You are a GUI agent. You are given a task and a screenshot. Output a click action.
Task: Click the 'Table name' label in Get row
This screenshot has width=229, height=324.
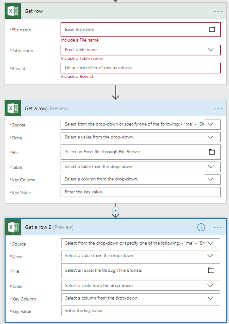[23, 51]
